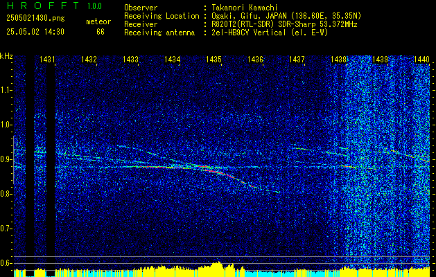Click time marker 1439
Screen dimensions: 436x277
(x=380, y=59)
